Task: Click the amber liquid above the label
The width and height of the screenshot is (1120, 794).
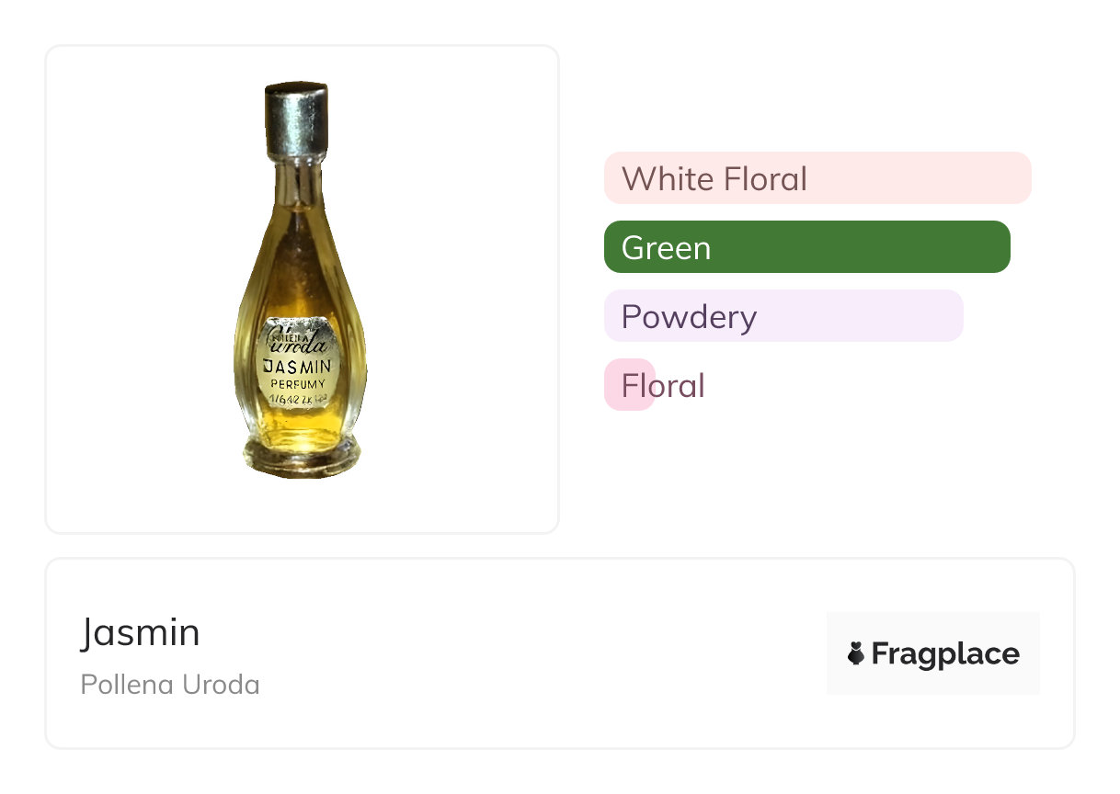Action: 296,267
